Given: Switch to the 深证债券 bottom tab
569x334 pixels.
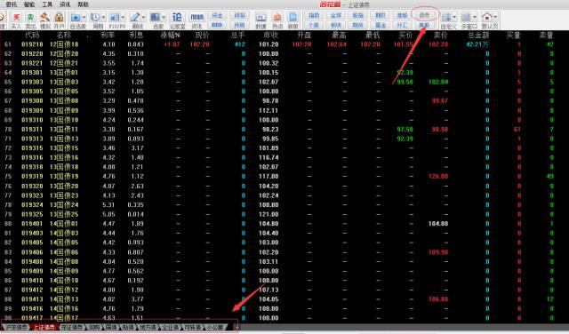Looking at the screenshot, I should coord(72,327).
